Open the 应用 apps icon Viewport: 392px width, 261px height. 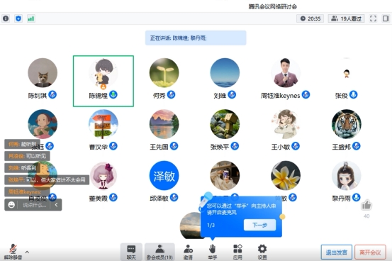[237, 252]
